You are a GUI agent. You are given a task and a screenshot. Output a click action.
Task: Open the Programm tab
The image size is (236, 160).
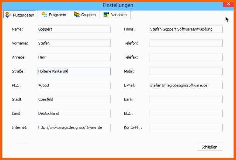click(x=54, y=15)
